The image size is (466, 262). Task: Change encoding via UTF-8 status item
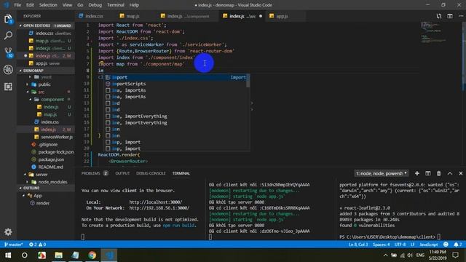coord(400,245)
